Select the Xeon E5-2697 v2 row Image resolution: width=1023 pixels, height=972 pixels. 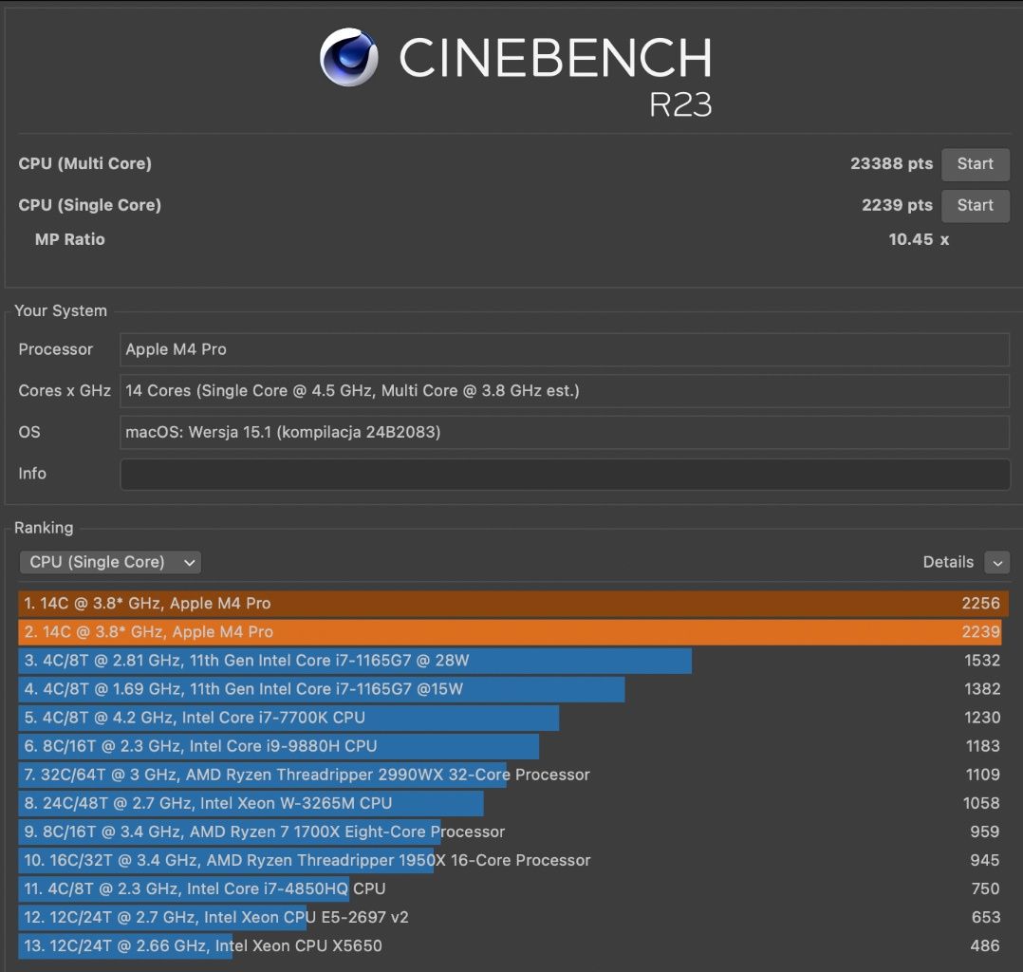(512, 917)
